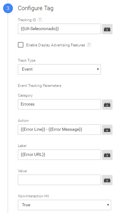Screen dimensions: 129x213
Task: Focus the empty Value input field
Action: pyautogui.click(x=59, y=180)
